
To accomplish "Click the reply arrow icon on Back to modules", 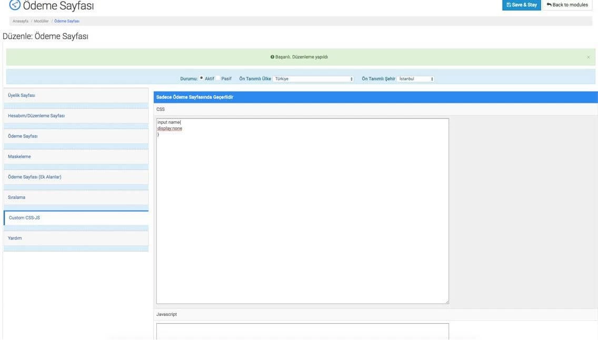I will [549, 5].
